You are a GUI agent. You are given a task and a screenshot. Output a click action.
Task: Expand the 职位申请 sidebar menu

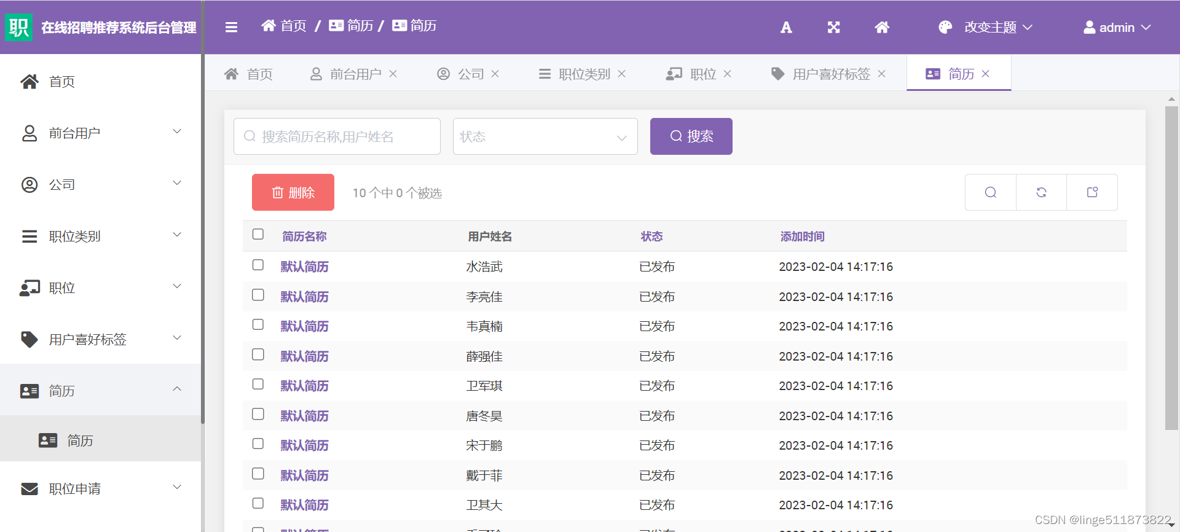point(177,487)
